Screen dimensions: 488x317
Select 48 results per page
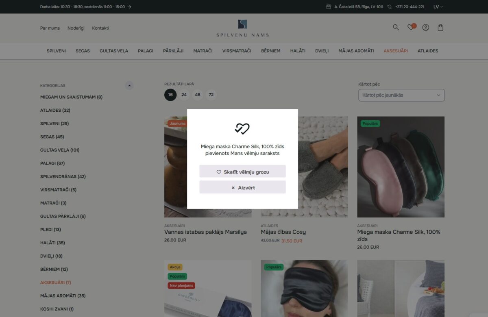[198, 95]
